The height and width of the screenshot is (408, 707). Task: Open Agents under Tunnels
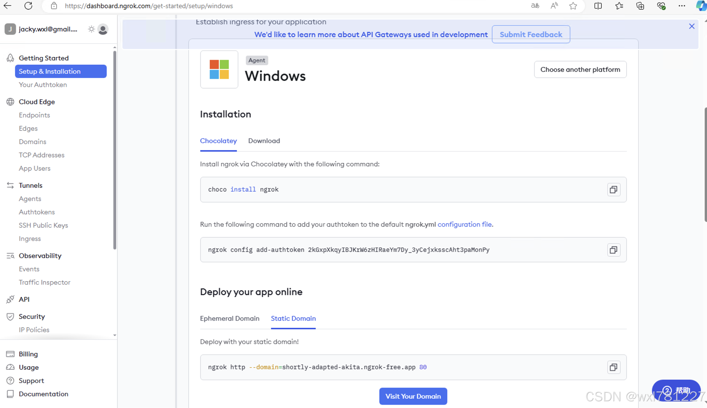pos(30,198)
